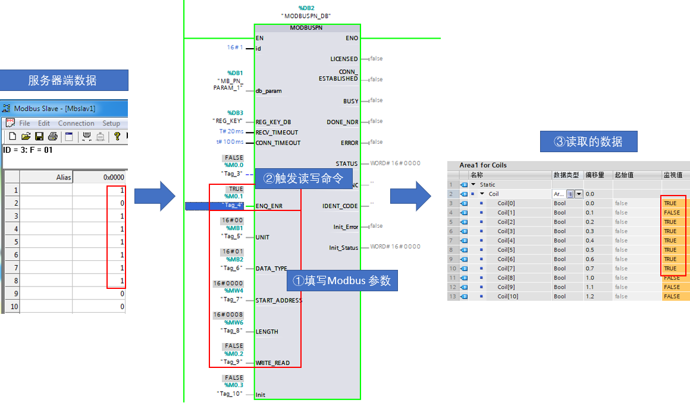
Task: Click the Save floppy disk icon in Modbus Slave
Action: [39, 136]
